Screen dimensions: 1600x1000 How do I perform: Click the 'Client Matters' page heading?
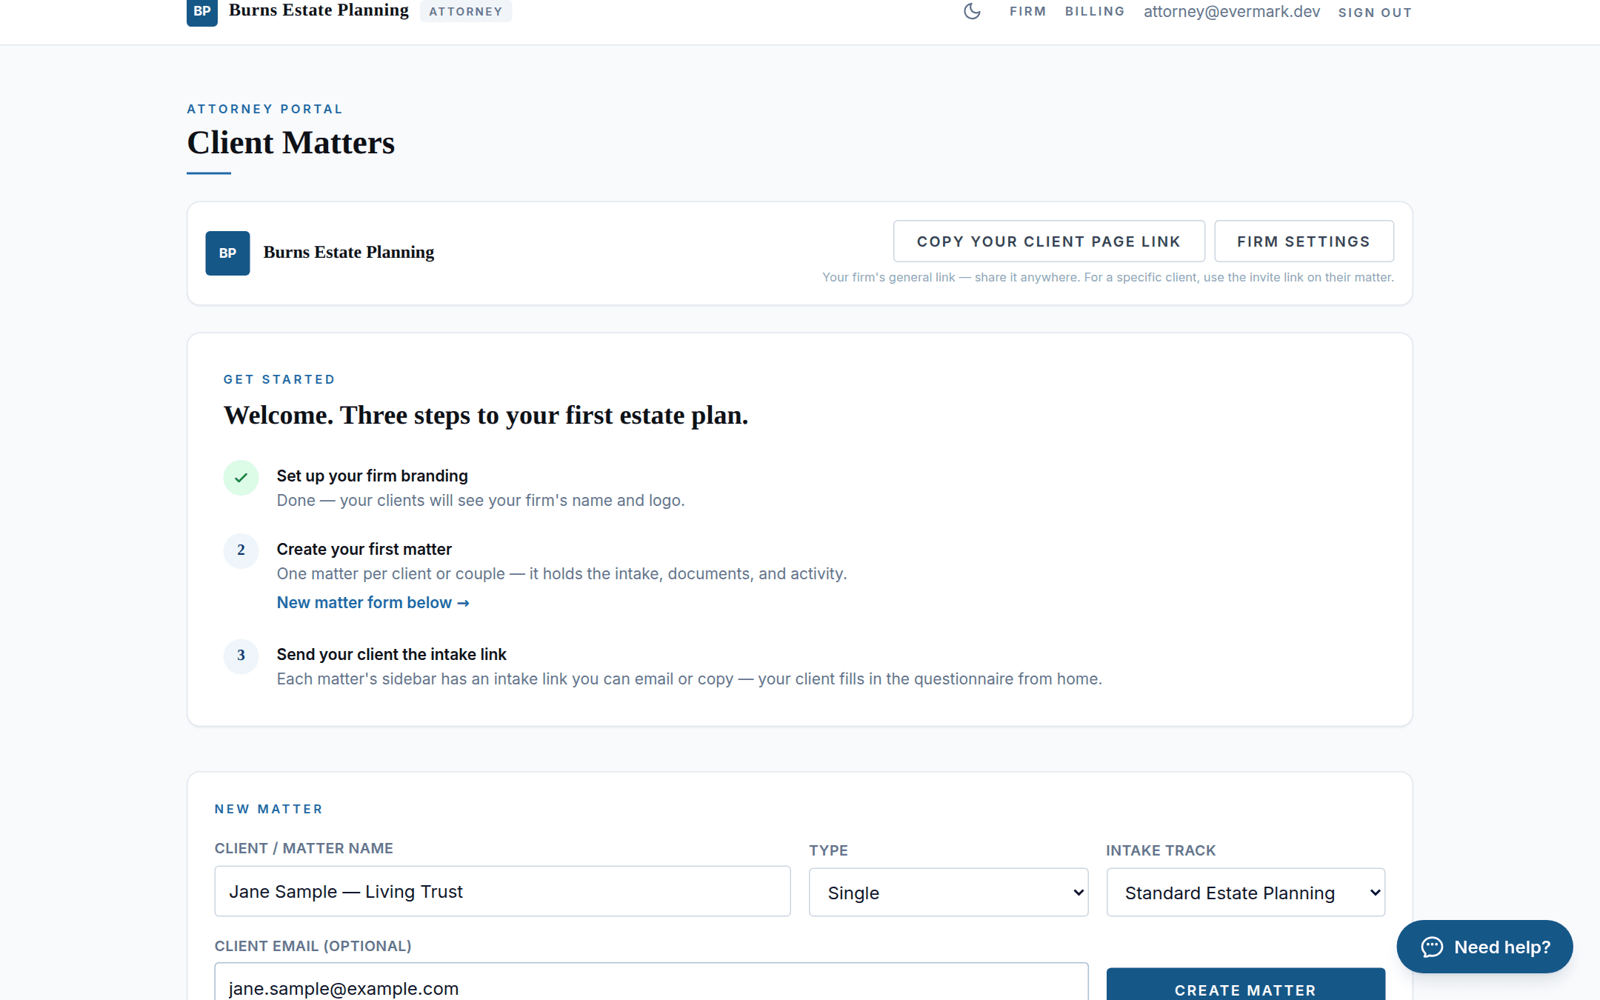click(291, 143)
